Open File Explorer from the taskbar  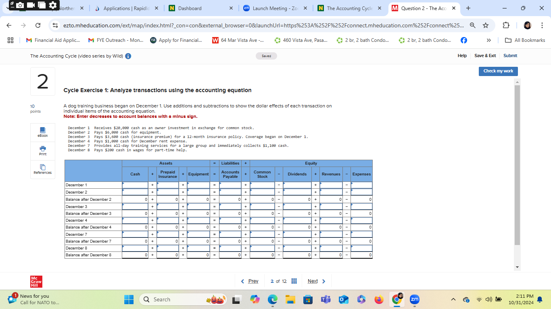pyautogui.click(x=290, y=299)
